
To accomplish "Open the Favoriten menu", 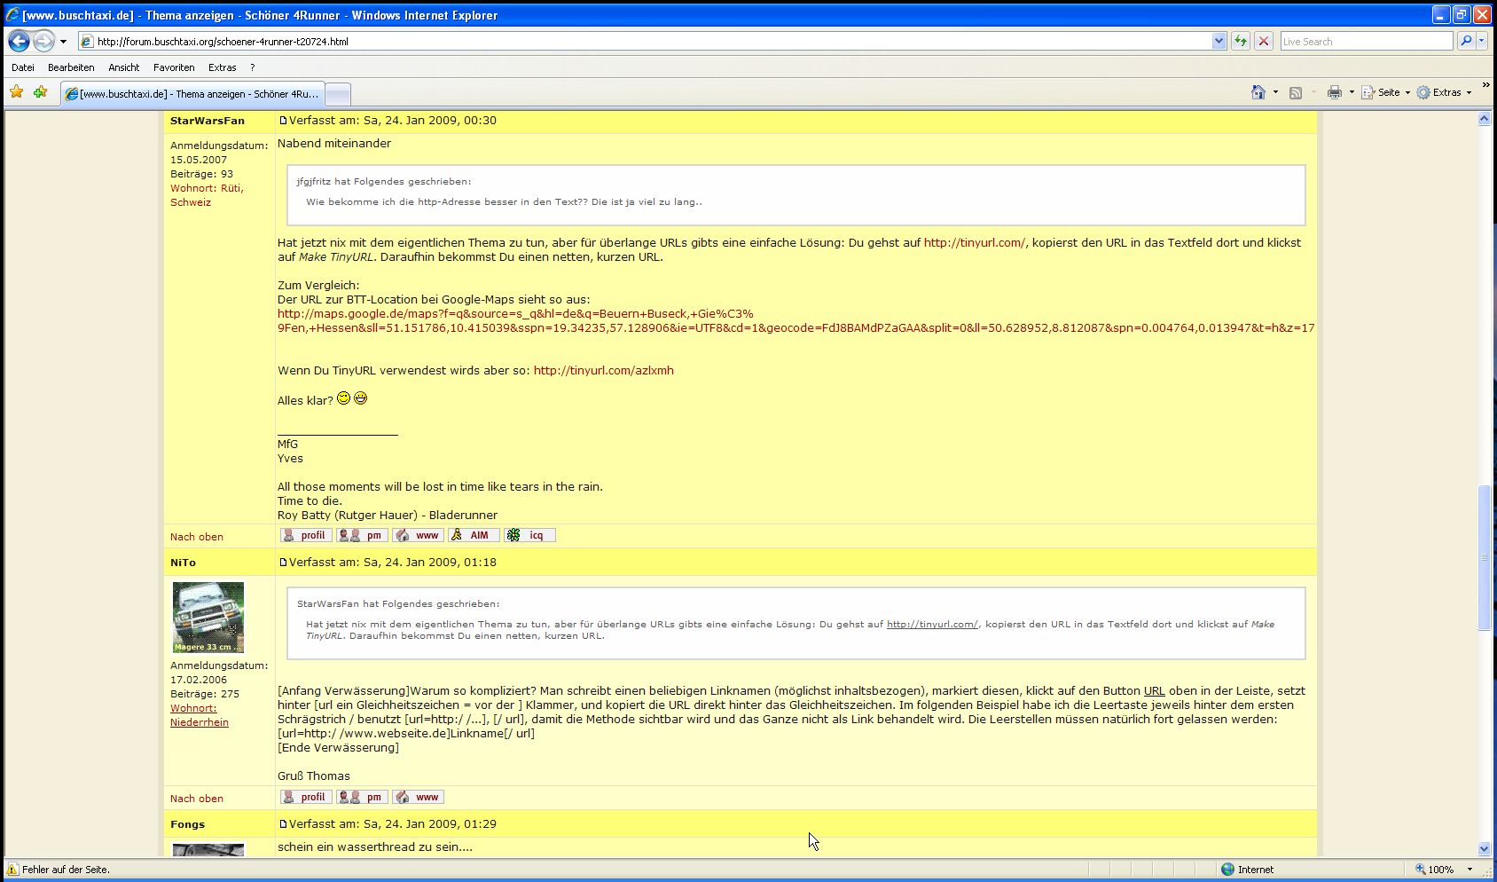I will 174,67.
